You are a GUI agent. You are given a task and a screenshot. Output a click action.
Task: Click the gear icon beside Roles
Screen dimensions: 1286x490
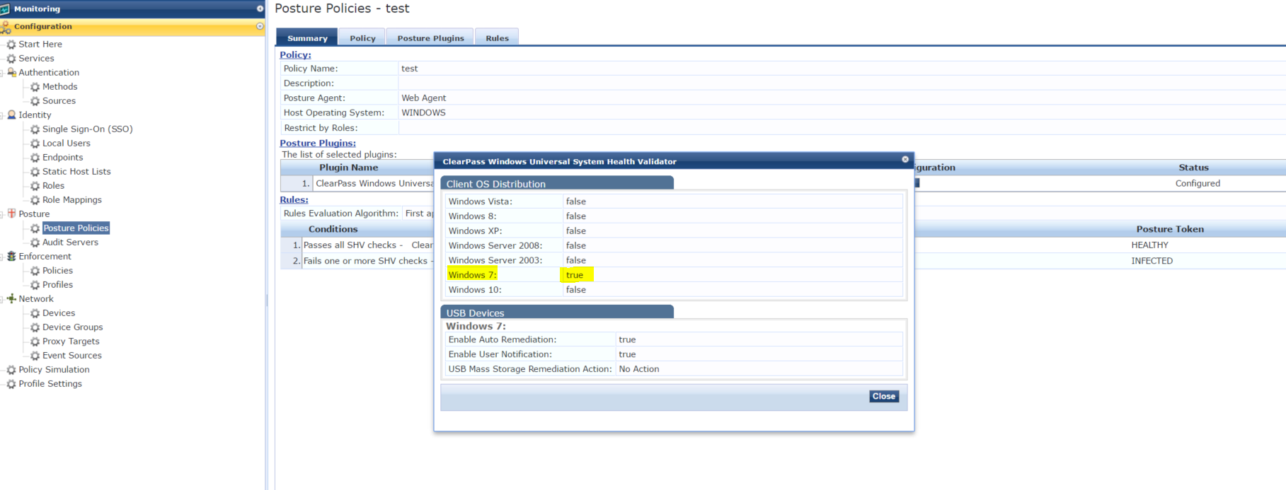(35, 186)
